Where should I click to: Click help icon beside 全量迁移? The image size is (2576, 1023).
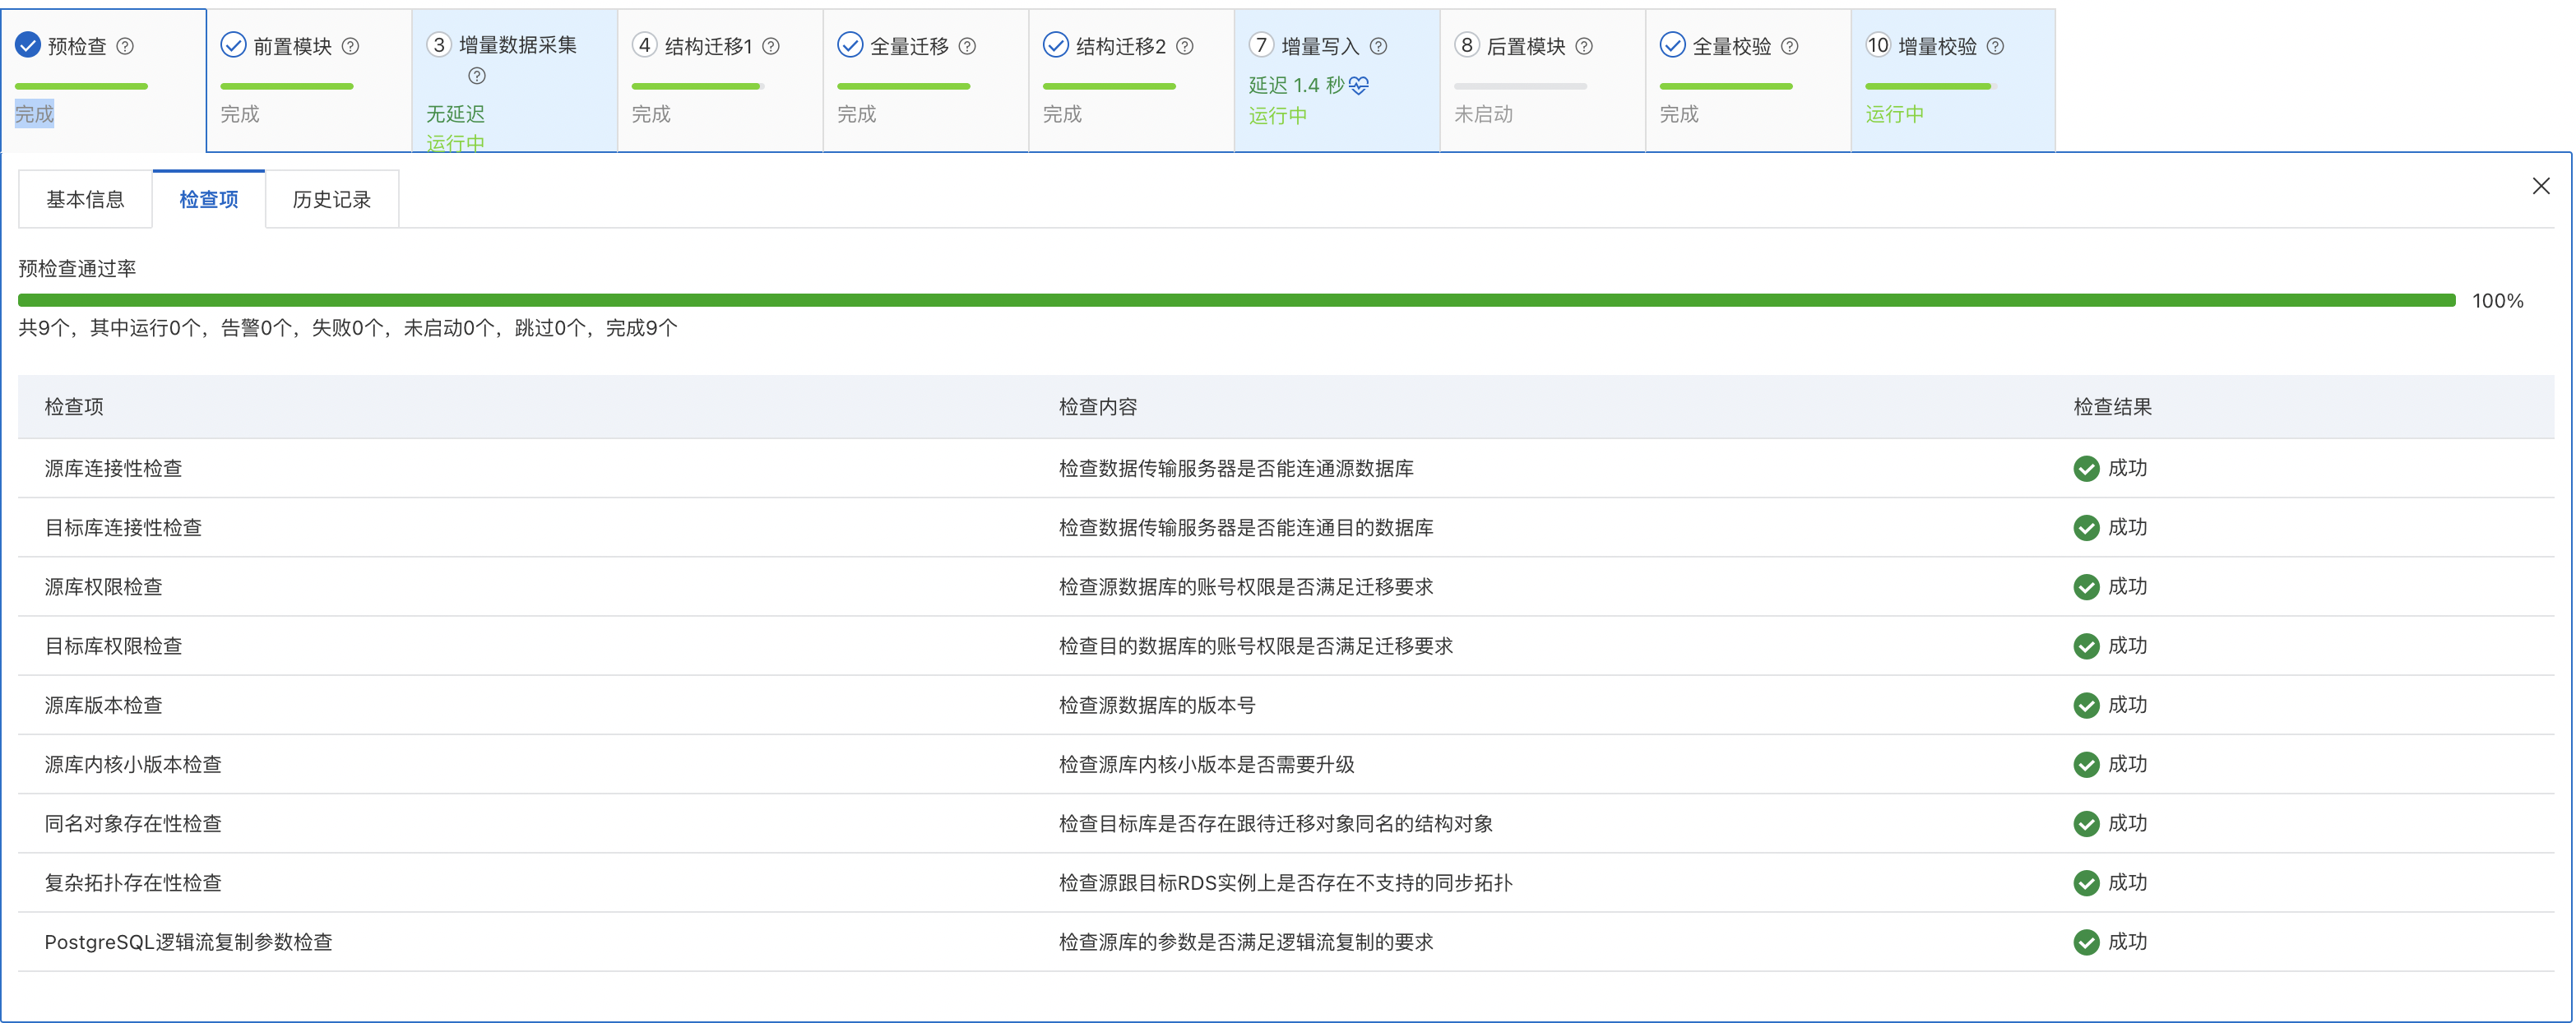coord(967,46)
